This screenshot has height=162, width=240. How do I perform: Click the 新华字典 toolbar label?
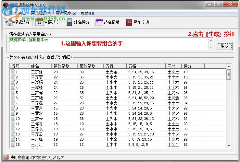(141, 22)
